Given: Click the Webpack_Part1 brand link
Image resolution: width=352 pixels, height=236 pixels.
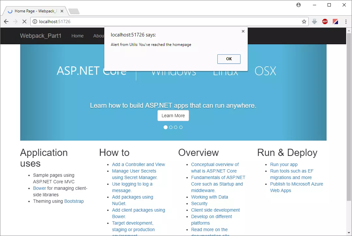Looking at the screenshot, I should pyautogui.click(x=41, y=36).
